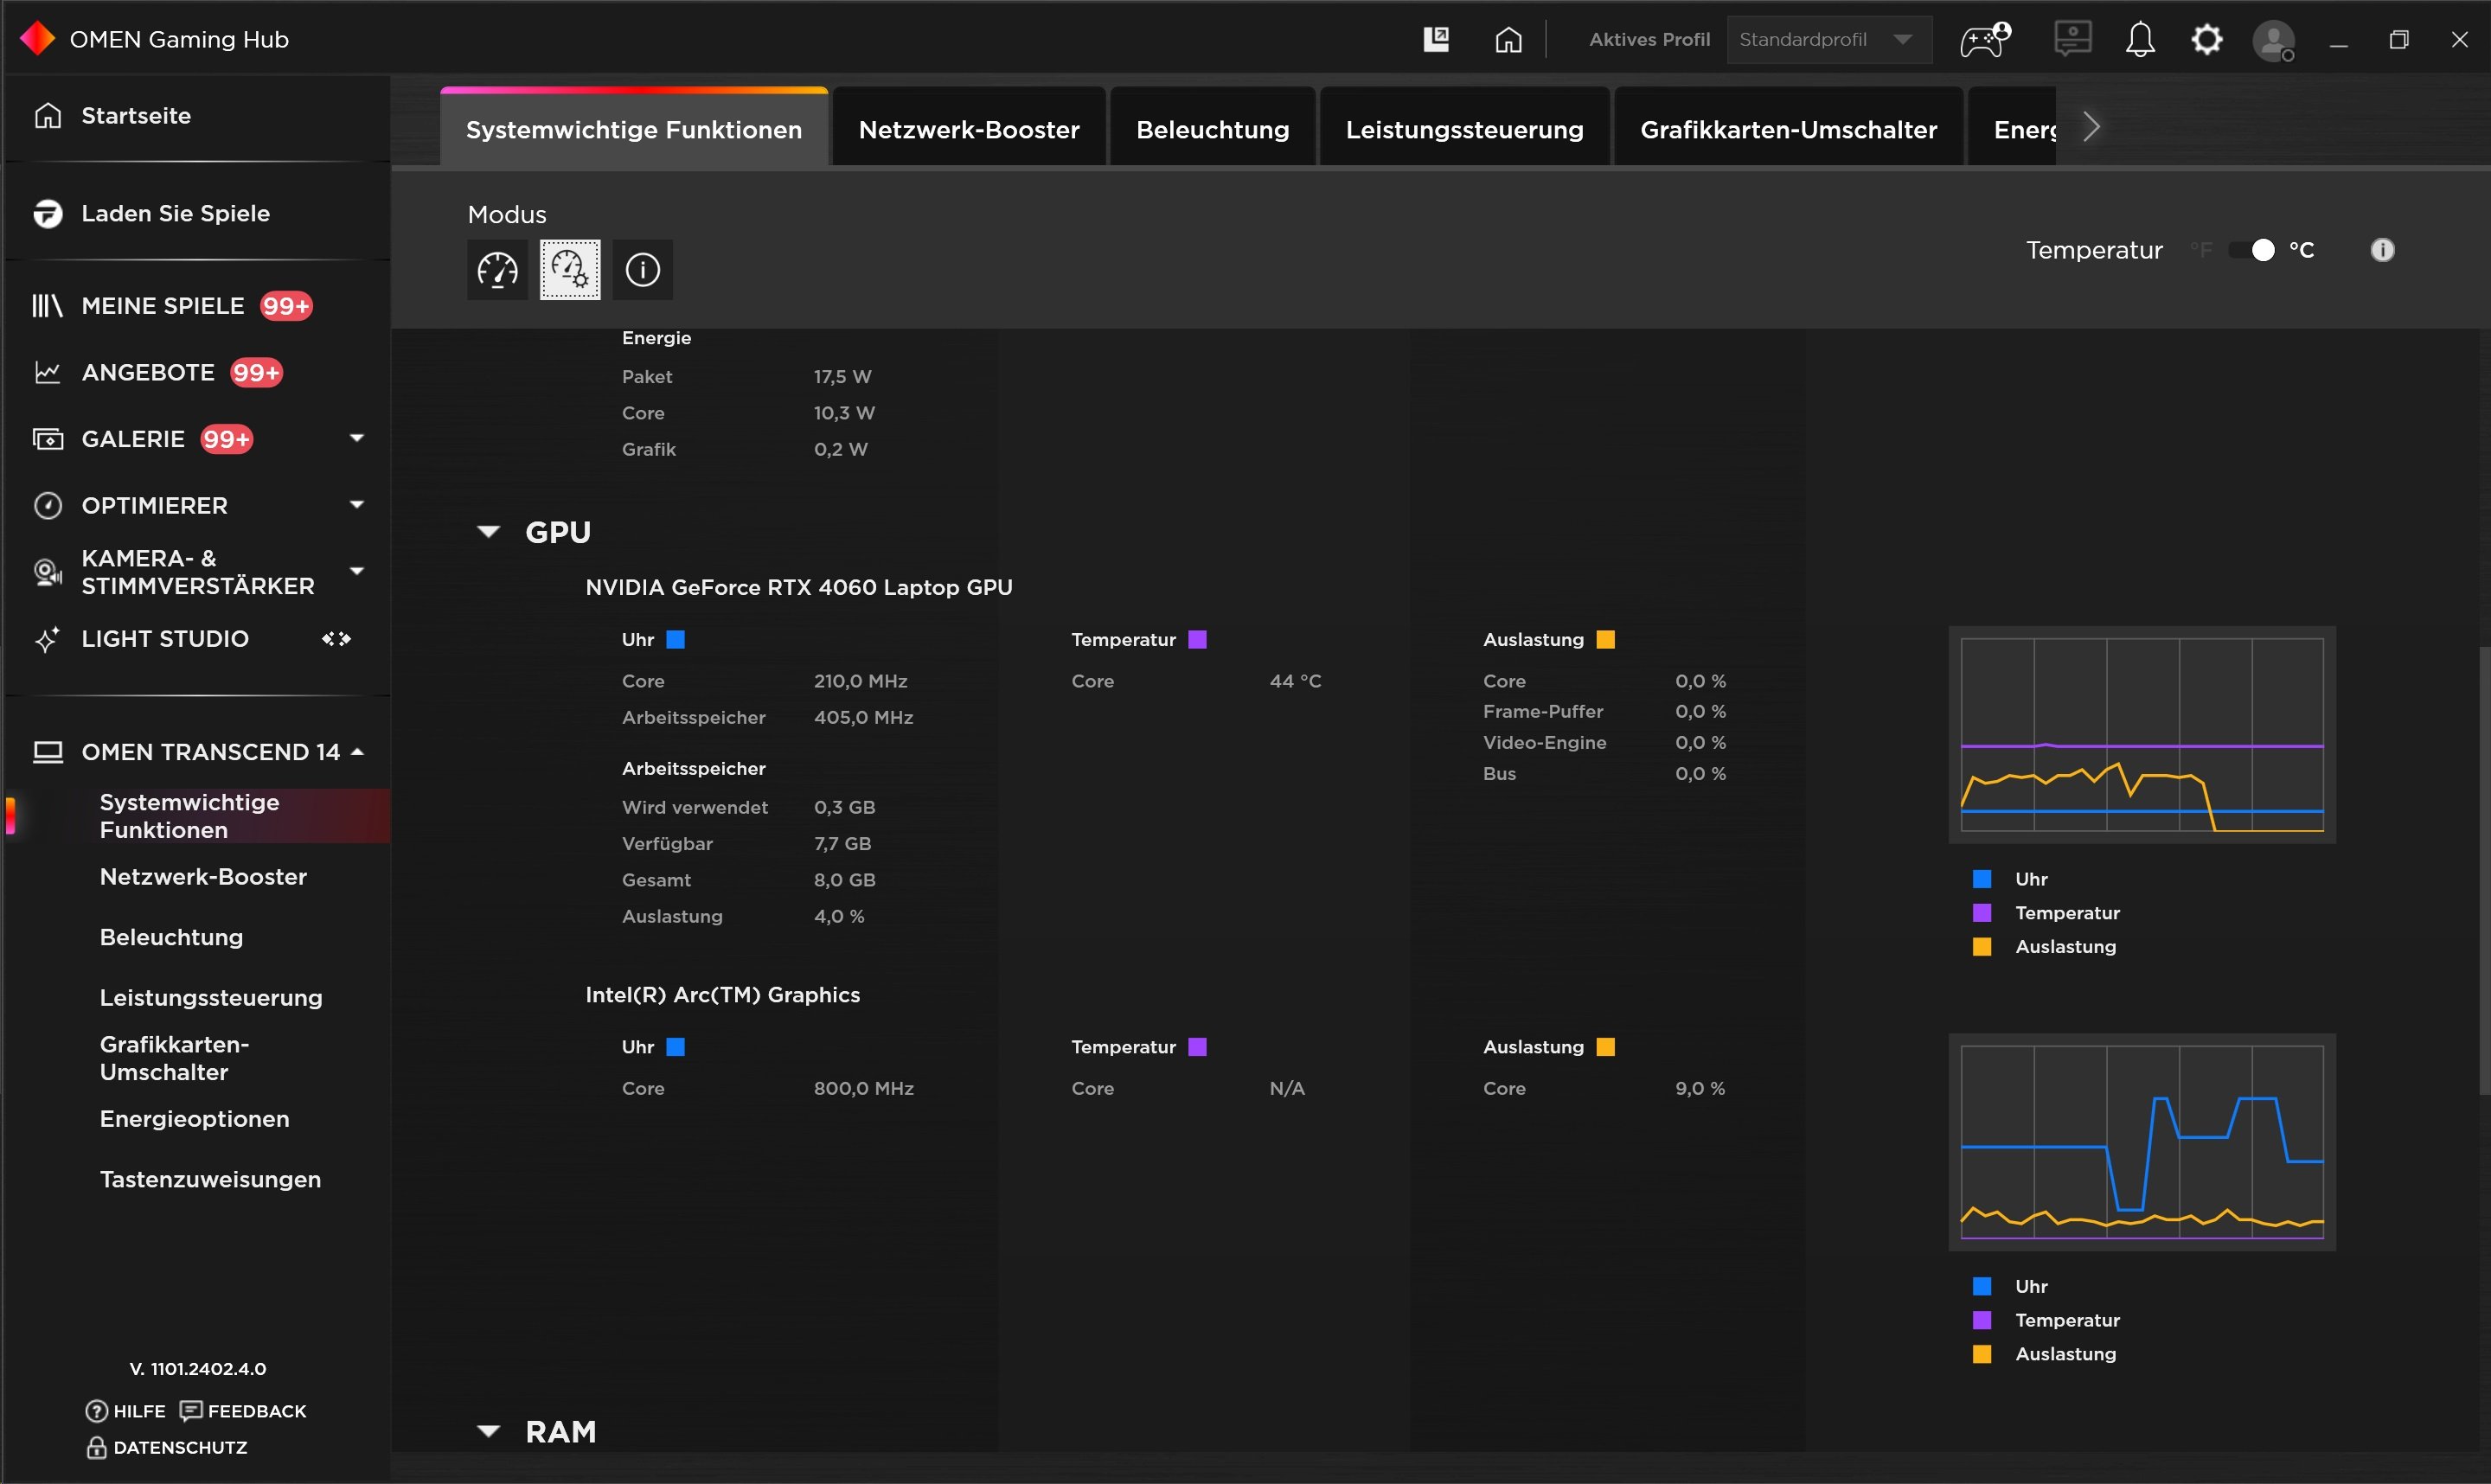This screenshot has height=1484, width=2491.
Task: Click the Intel Arc Temperatur purple swatch
Action: coord(1197,1047)
